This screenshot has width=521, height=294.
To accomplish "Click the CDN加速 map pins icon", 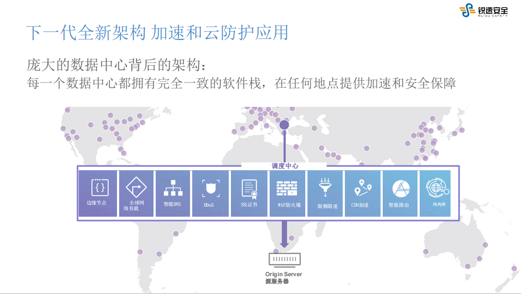I will (x=362, y=188).
